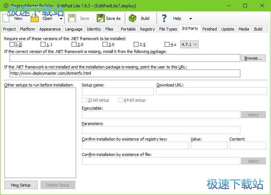Click the Delete Setup button
This screenshot has width=271, height=195.
click(58, 185)
